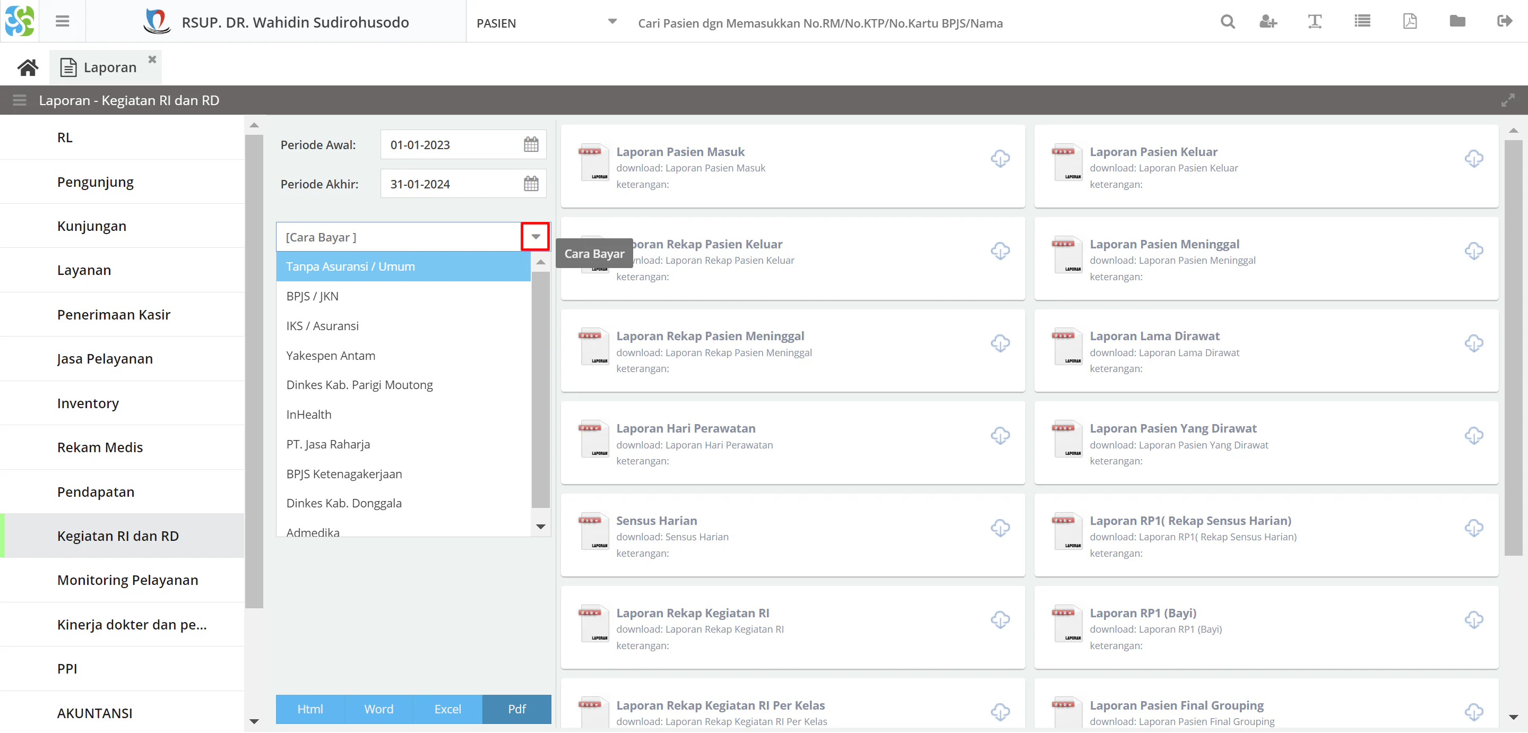
Task: Close the Laporan tab
Action: coord(152,59)
